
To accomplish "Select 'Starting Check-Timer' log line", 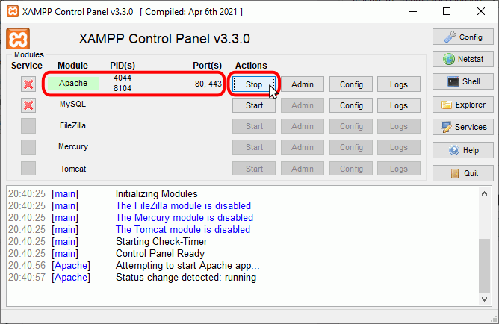I will 161,242.
